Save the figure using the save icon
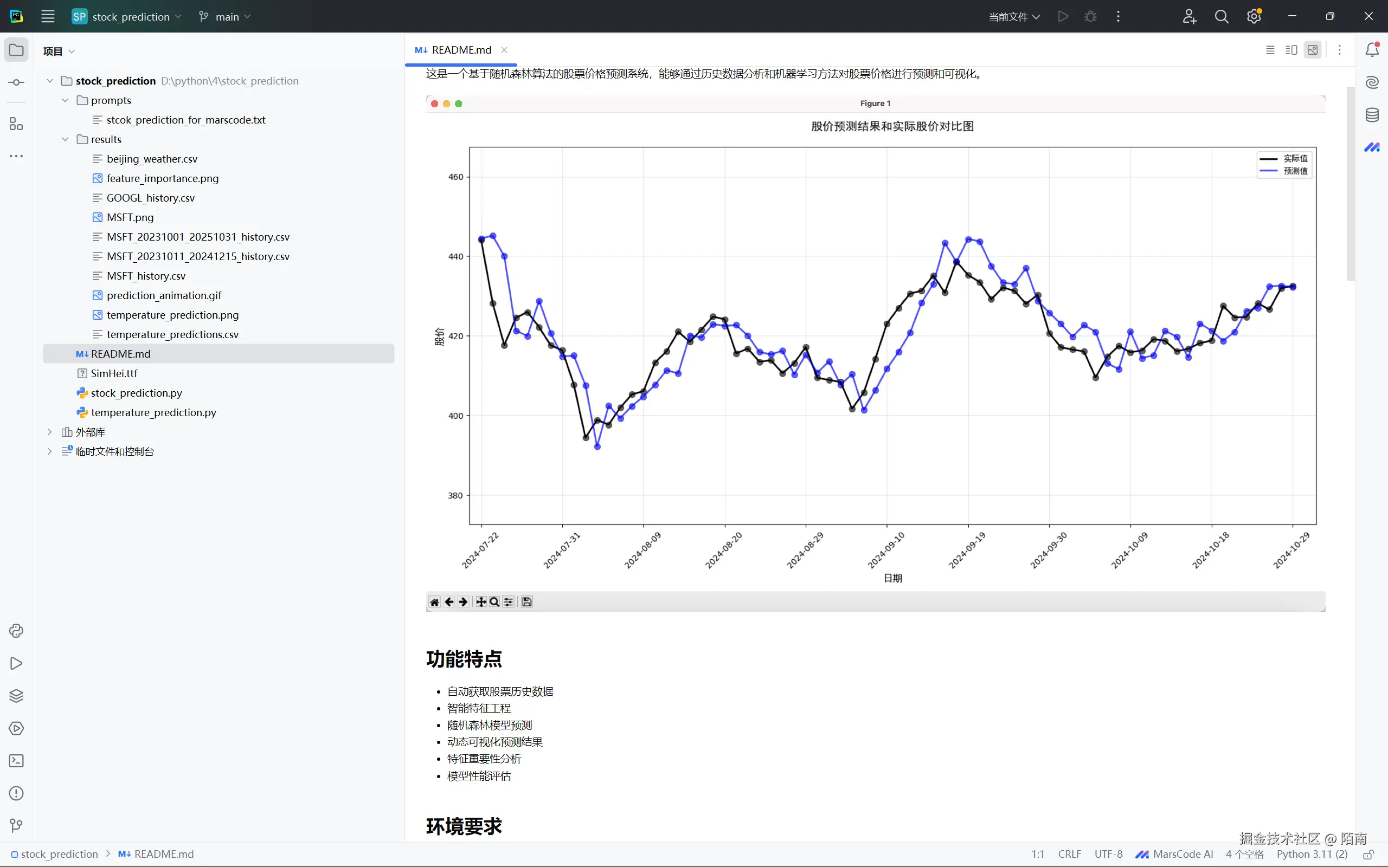The image size is (1388, 867). [526, 601]
